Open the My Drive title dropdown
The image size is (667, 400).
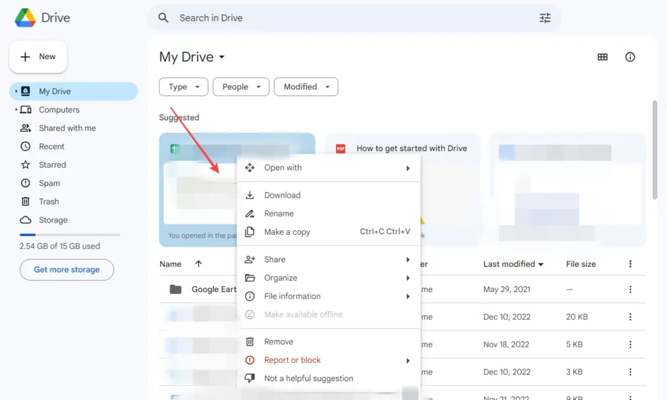(x=221, y=57)
